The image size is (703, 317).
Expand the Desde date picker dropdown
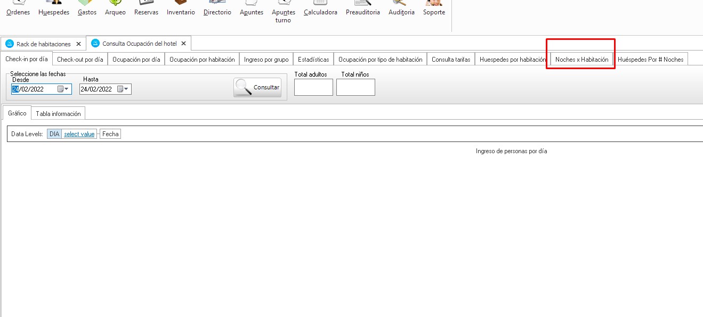click(67, 89)
